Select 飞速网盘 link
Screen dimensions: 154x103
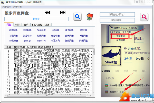pos(83,36)
